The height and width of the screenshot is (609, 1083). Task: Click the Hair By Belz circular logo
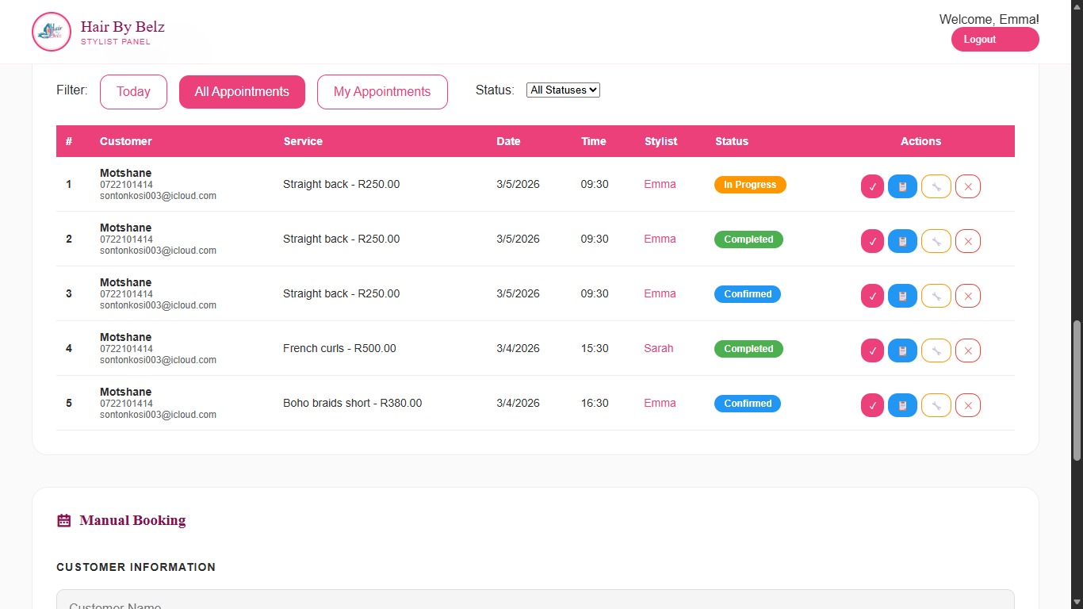tap(51, 32)
